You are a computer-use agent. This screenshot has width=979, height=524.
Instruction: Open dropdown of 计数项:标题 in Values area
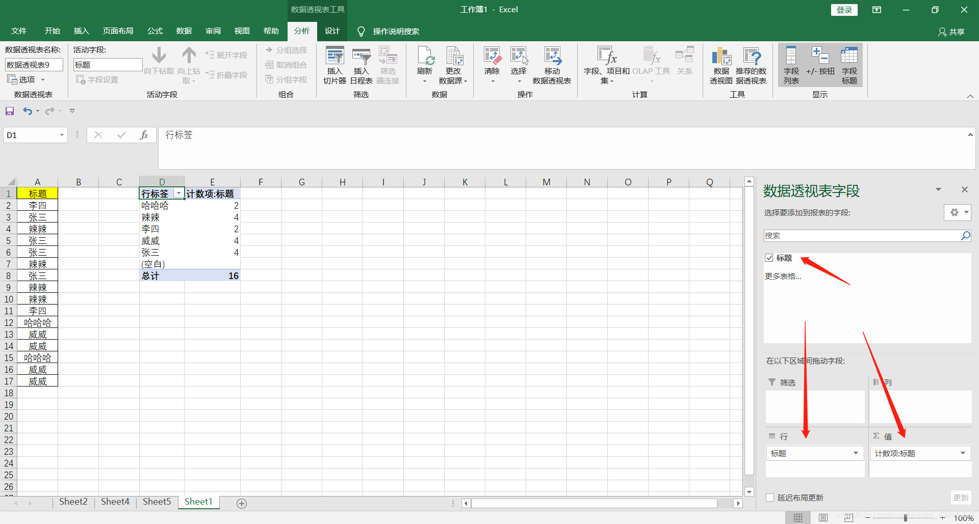963,453
